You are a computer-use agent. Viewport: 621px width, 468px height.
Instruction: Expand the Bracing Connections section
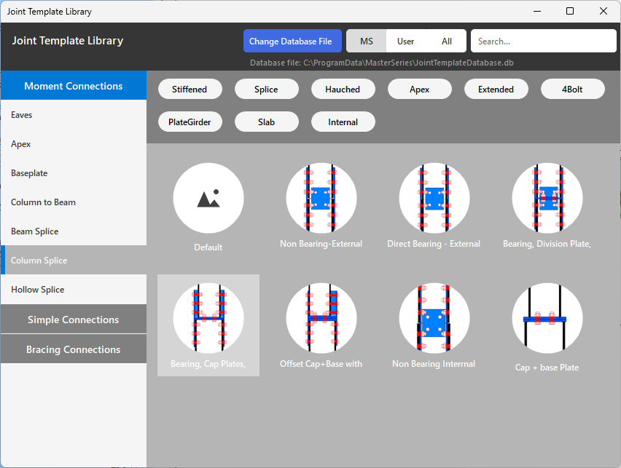[73, 349]
